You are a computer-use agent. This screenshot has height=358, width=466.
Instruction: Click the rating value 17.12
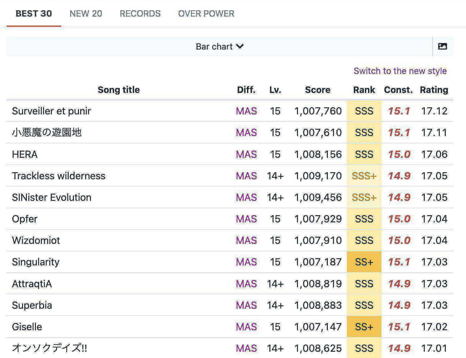pos(434,111)
